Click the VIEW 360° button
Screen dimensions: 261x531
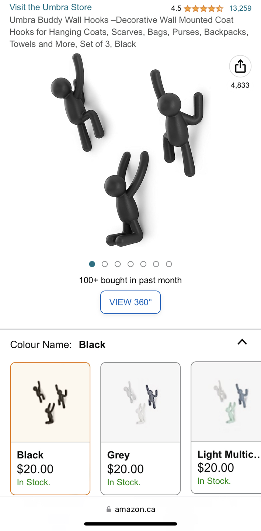click(x=130, y=302)
